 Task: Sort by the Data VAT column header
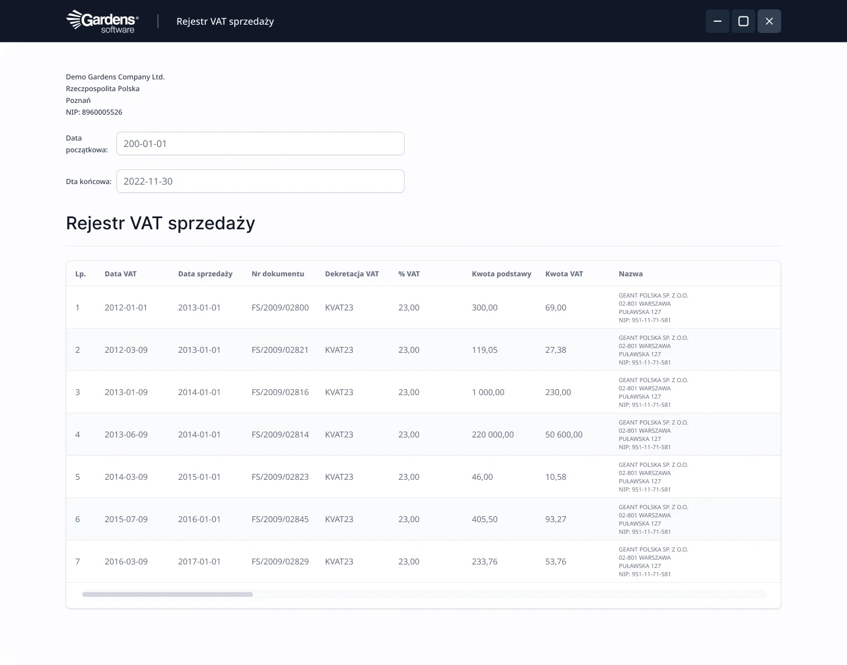click(121, 274)
